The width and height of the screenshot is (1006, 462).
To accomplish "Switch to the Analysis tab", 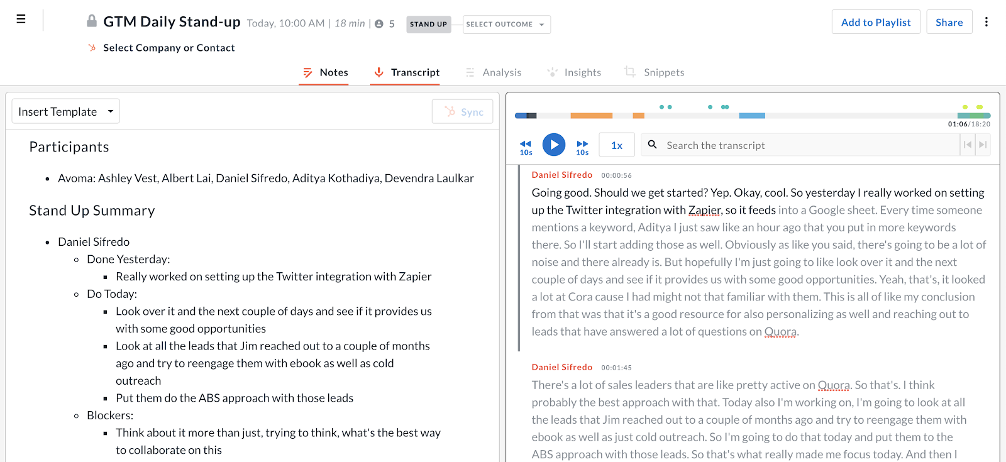I will tap(501, 72).
